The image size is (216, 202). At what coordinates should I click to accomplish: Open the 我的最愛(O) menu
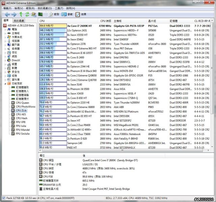pos(45,8)
